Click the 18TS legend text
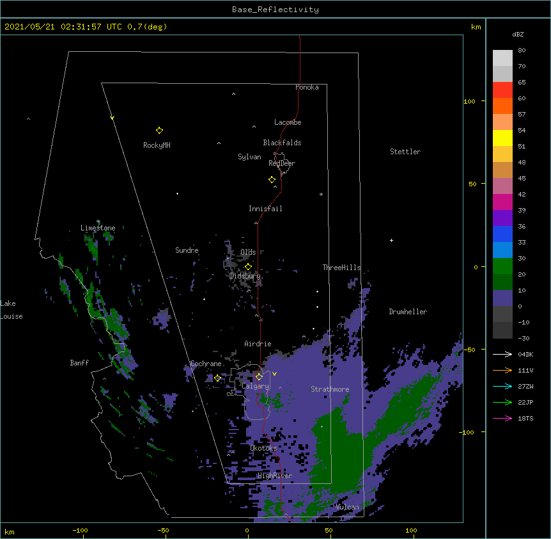 [525, 418]
